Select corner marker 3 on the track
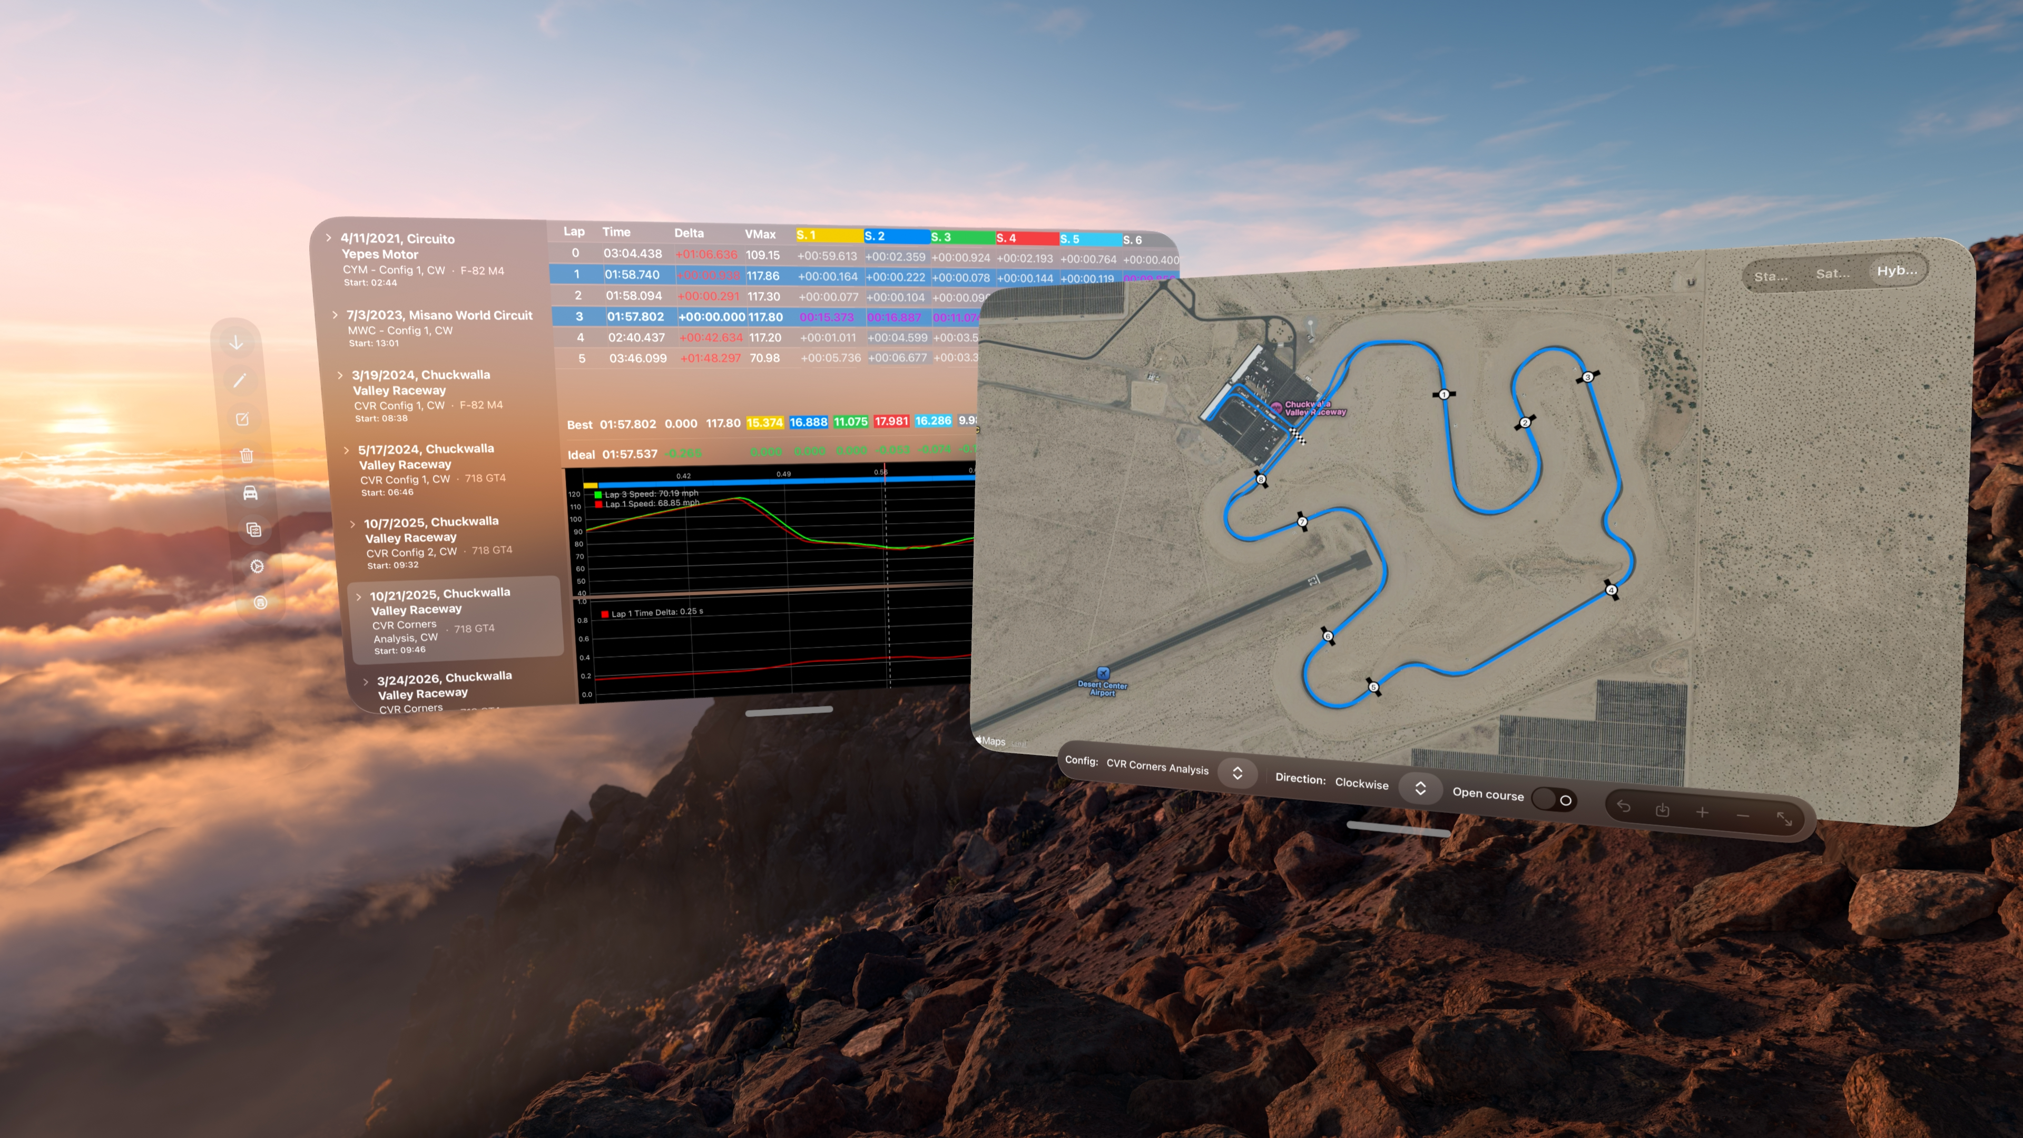 pyautogui.click(x=1587, y=377)
